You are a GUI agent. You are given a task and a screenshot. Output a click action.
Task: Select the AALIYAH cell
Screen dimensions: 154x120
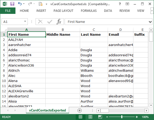[27, 40]
